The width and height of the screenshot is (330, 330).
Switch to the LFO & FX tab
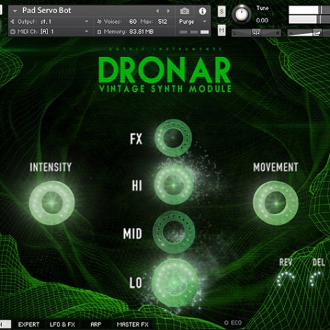pyautogui.click(x=63, y=325)
